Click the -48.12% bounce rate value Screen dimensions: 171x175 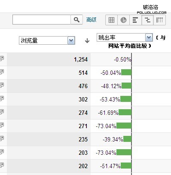coord(111,86)
